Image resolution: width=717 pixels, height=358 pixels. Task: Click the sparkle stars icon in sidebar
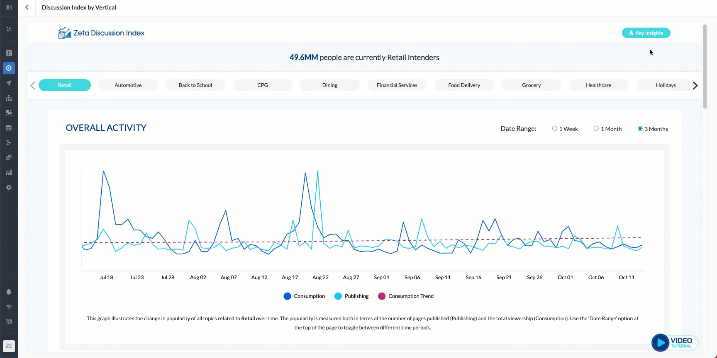click(x=9, y=29)
